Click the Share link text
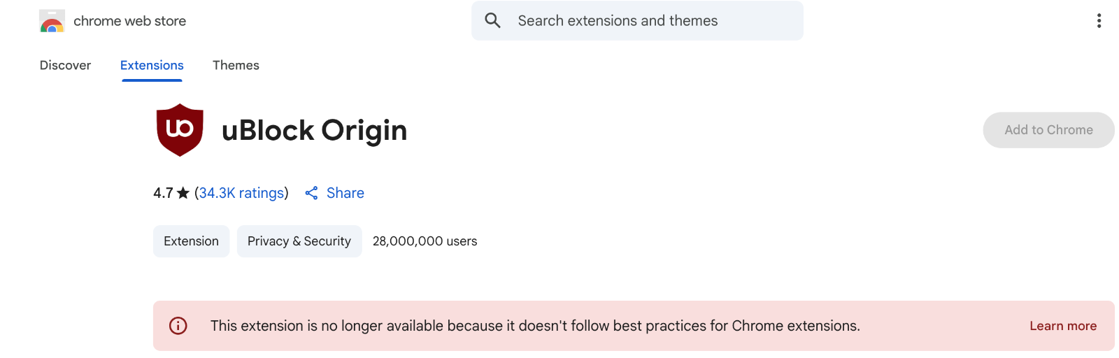Screen dimensions: 1119x358 (345, 193)
